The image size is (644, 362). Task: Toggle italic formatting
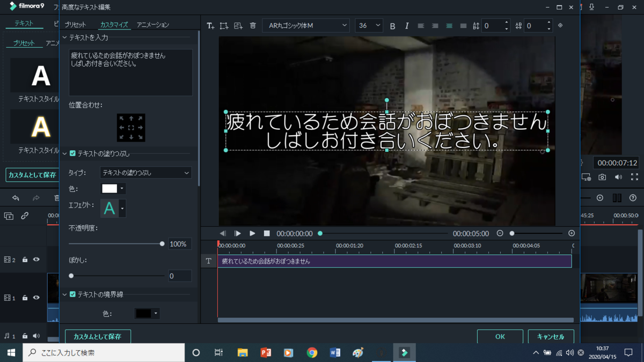(x=406, y=26)
